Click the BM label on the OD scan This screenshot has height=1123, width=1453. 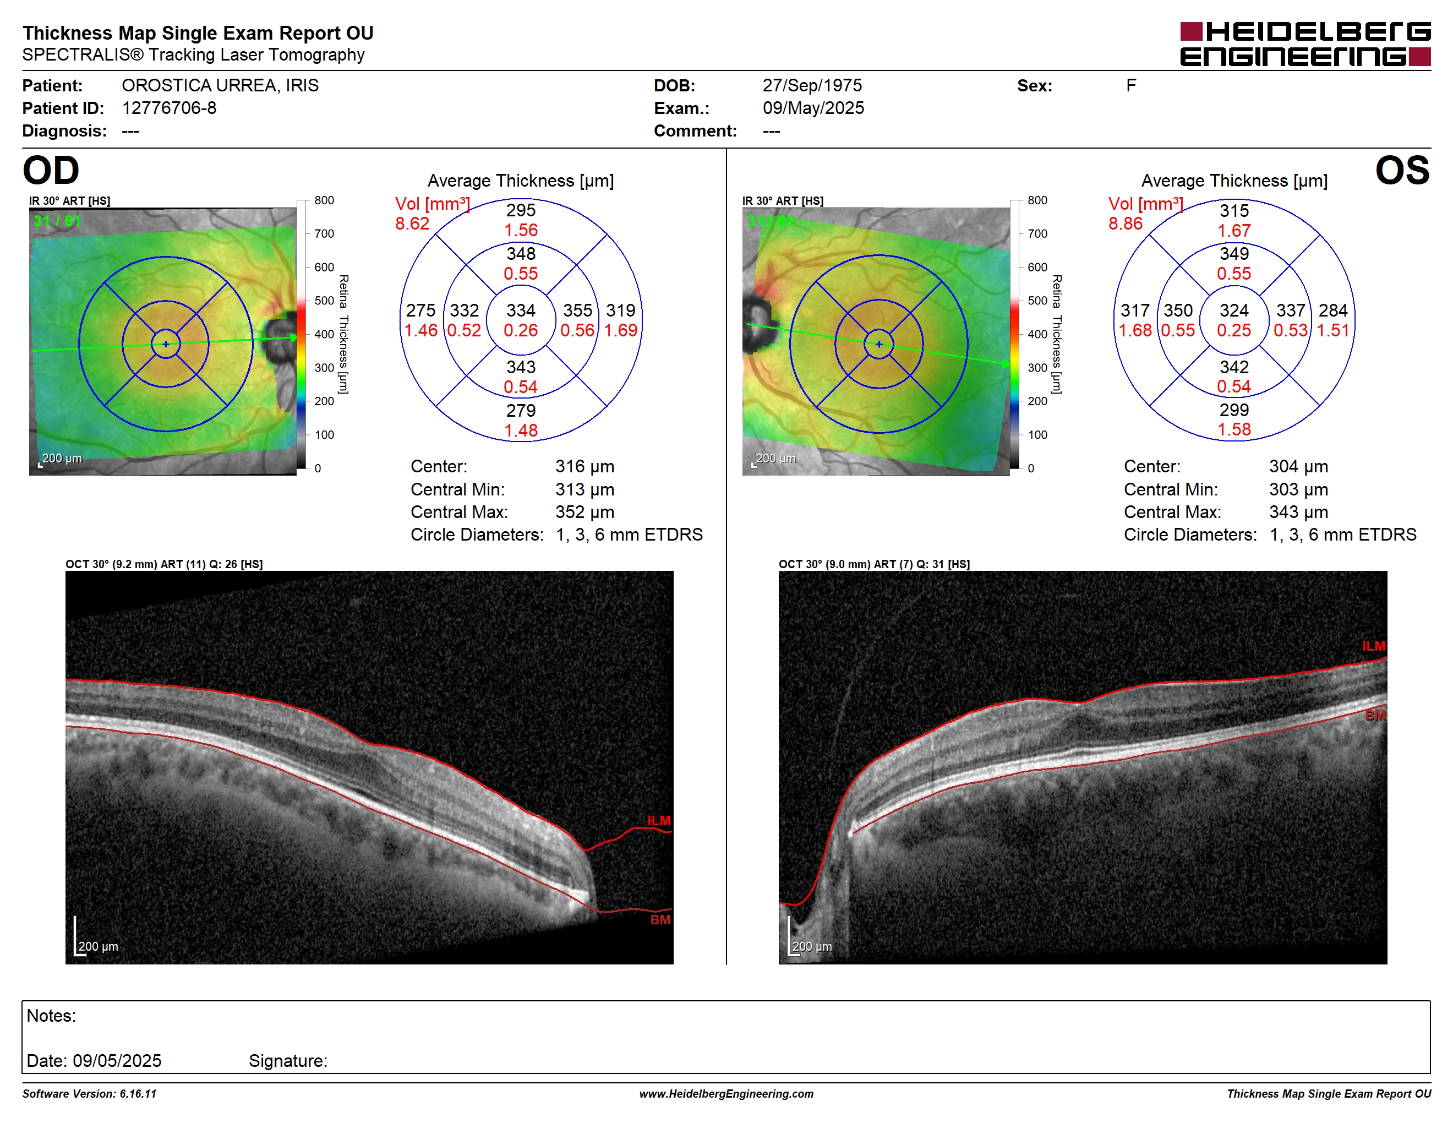point(660,919)
